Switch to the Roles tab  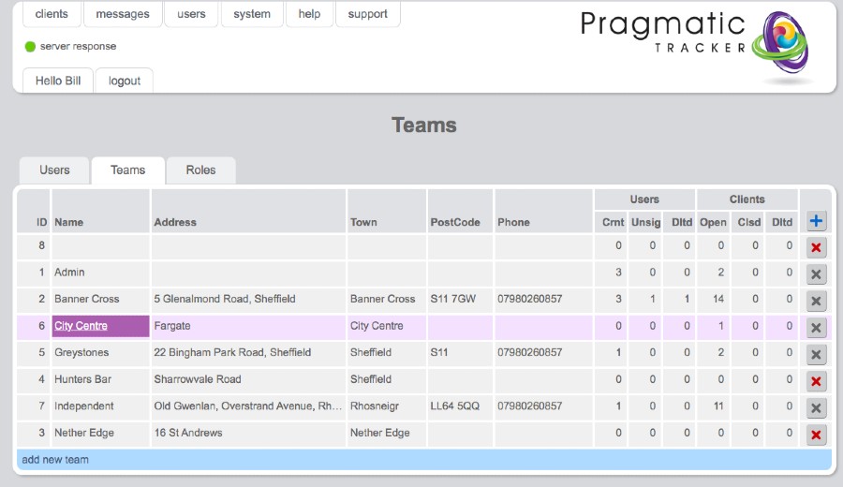point(200,170)
